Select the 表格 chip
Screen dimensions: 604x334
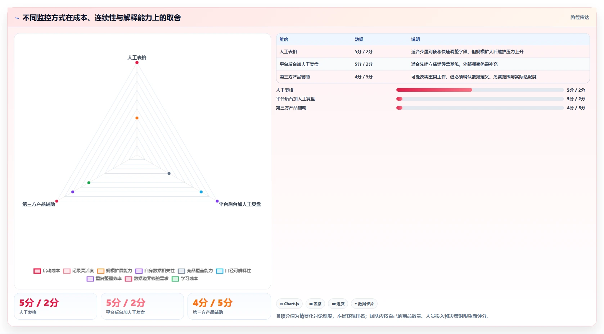click(x=315, y=304)
